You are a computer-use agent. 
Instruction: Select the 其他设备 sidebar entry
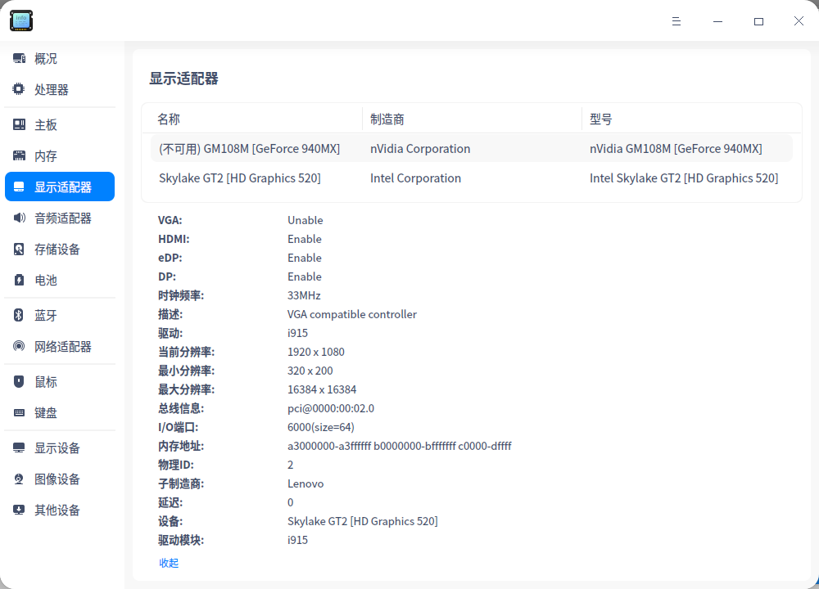point(60,510)
